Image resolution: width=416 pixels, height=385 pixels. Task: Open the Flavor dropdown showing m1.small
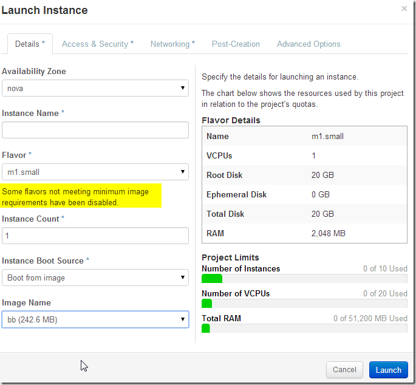[95, 172]
